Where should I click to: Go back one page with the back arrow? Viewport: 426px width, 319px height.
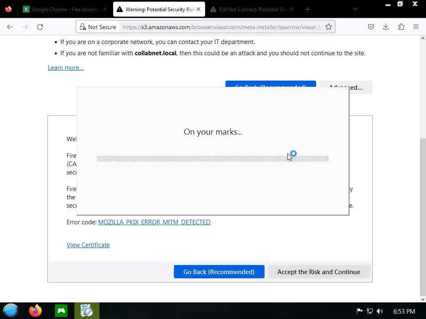10,27
